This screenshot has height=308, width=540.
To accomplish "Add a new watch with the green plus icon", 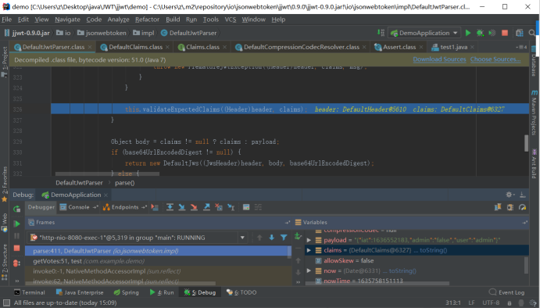I will click(298, 236).
